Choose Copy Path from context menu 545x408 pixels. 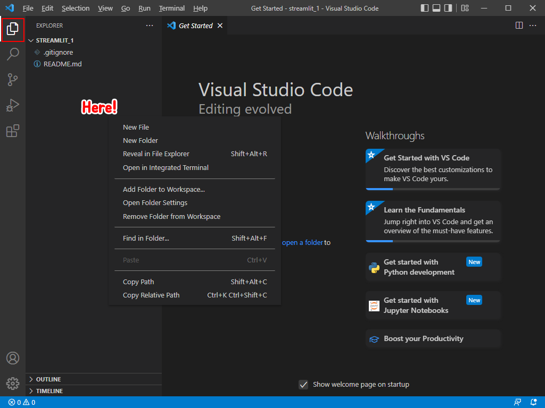[x=195, y=282]
